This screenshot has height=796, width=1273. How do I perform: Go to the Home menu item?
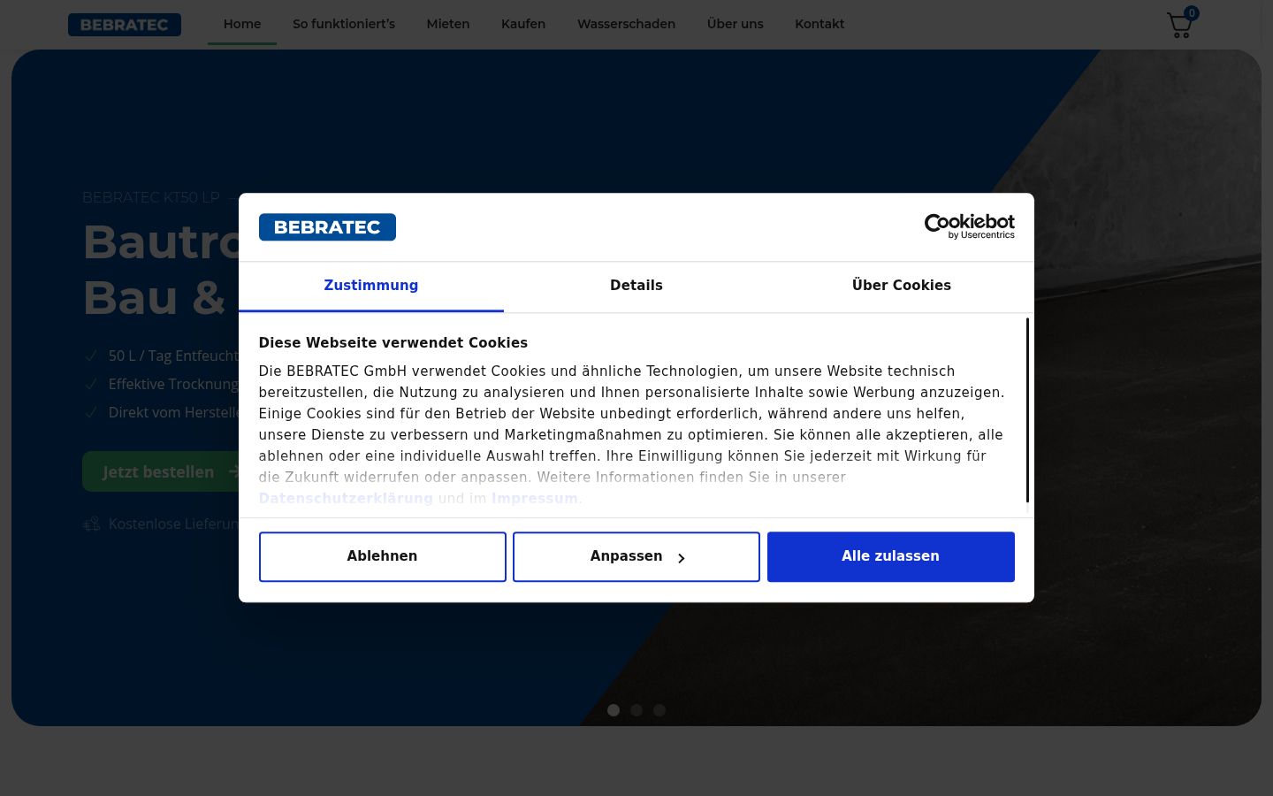coord(242,24)
